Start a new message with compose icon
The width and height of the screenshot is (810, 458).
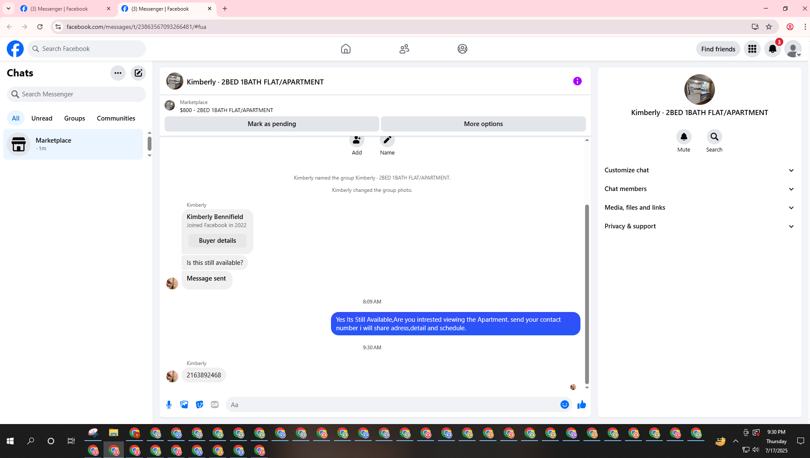coord(138,73)
